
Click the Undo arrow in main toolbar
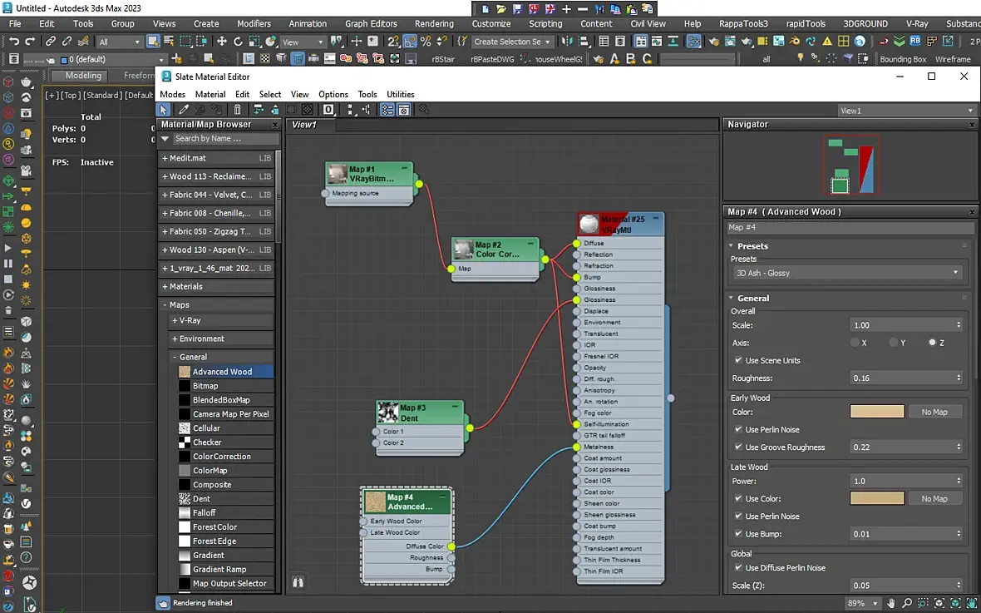14,42
